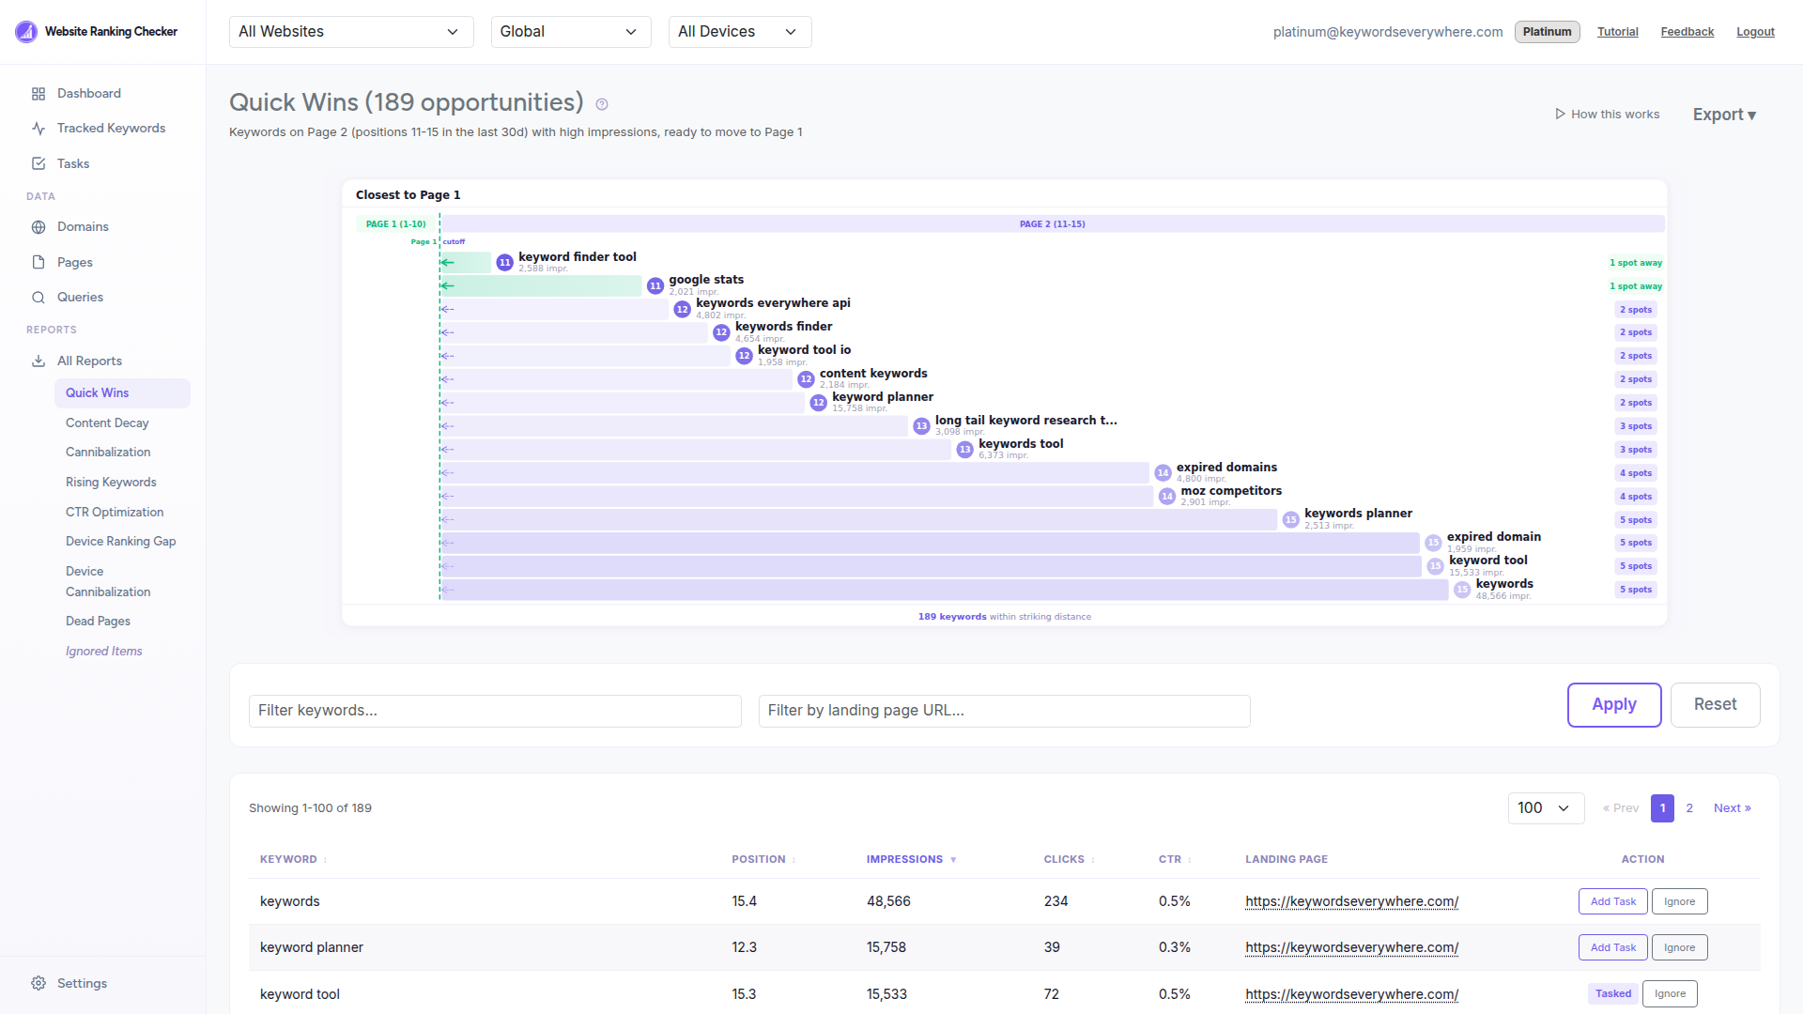Open All Reports using the download icon
The width and height of the screenshot is (1803, 1014).
(39, 361)
